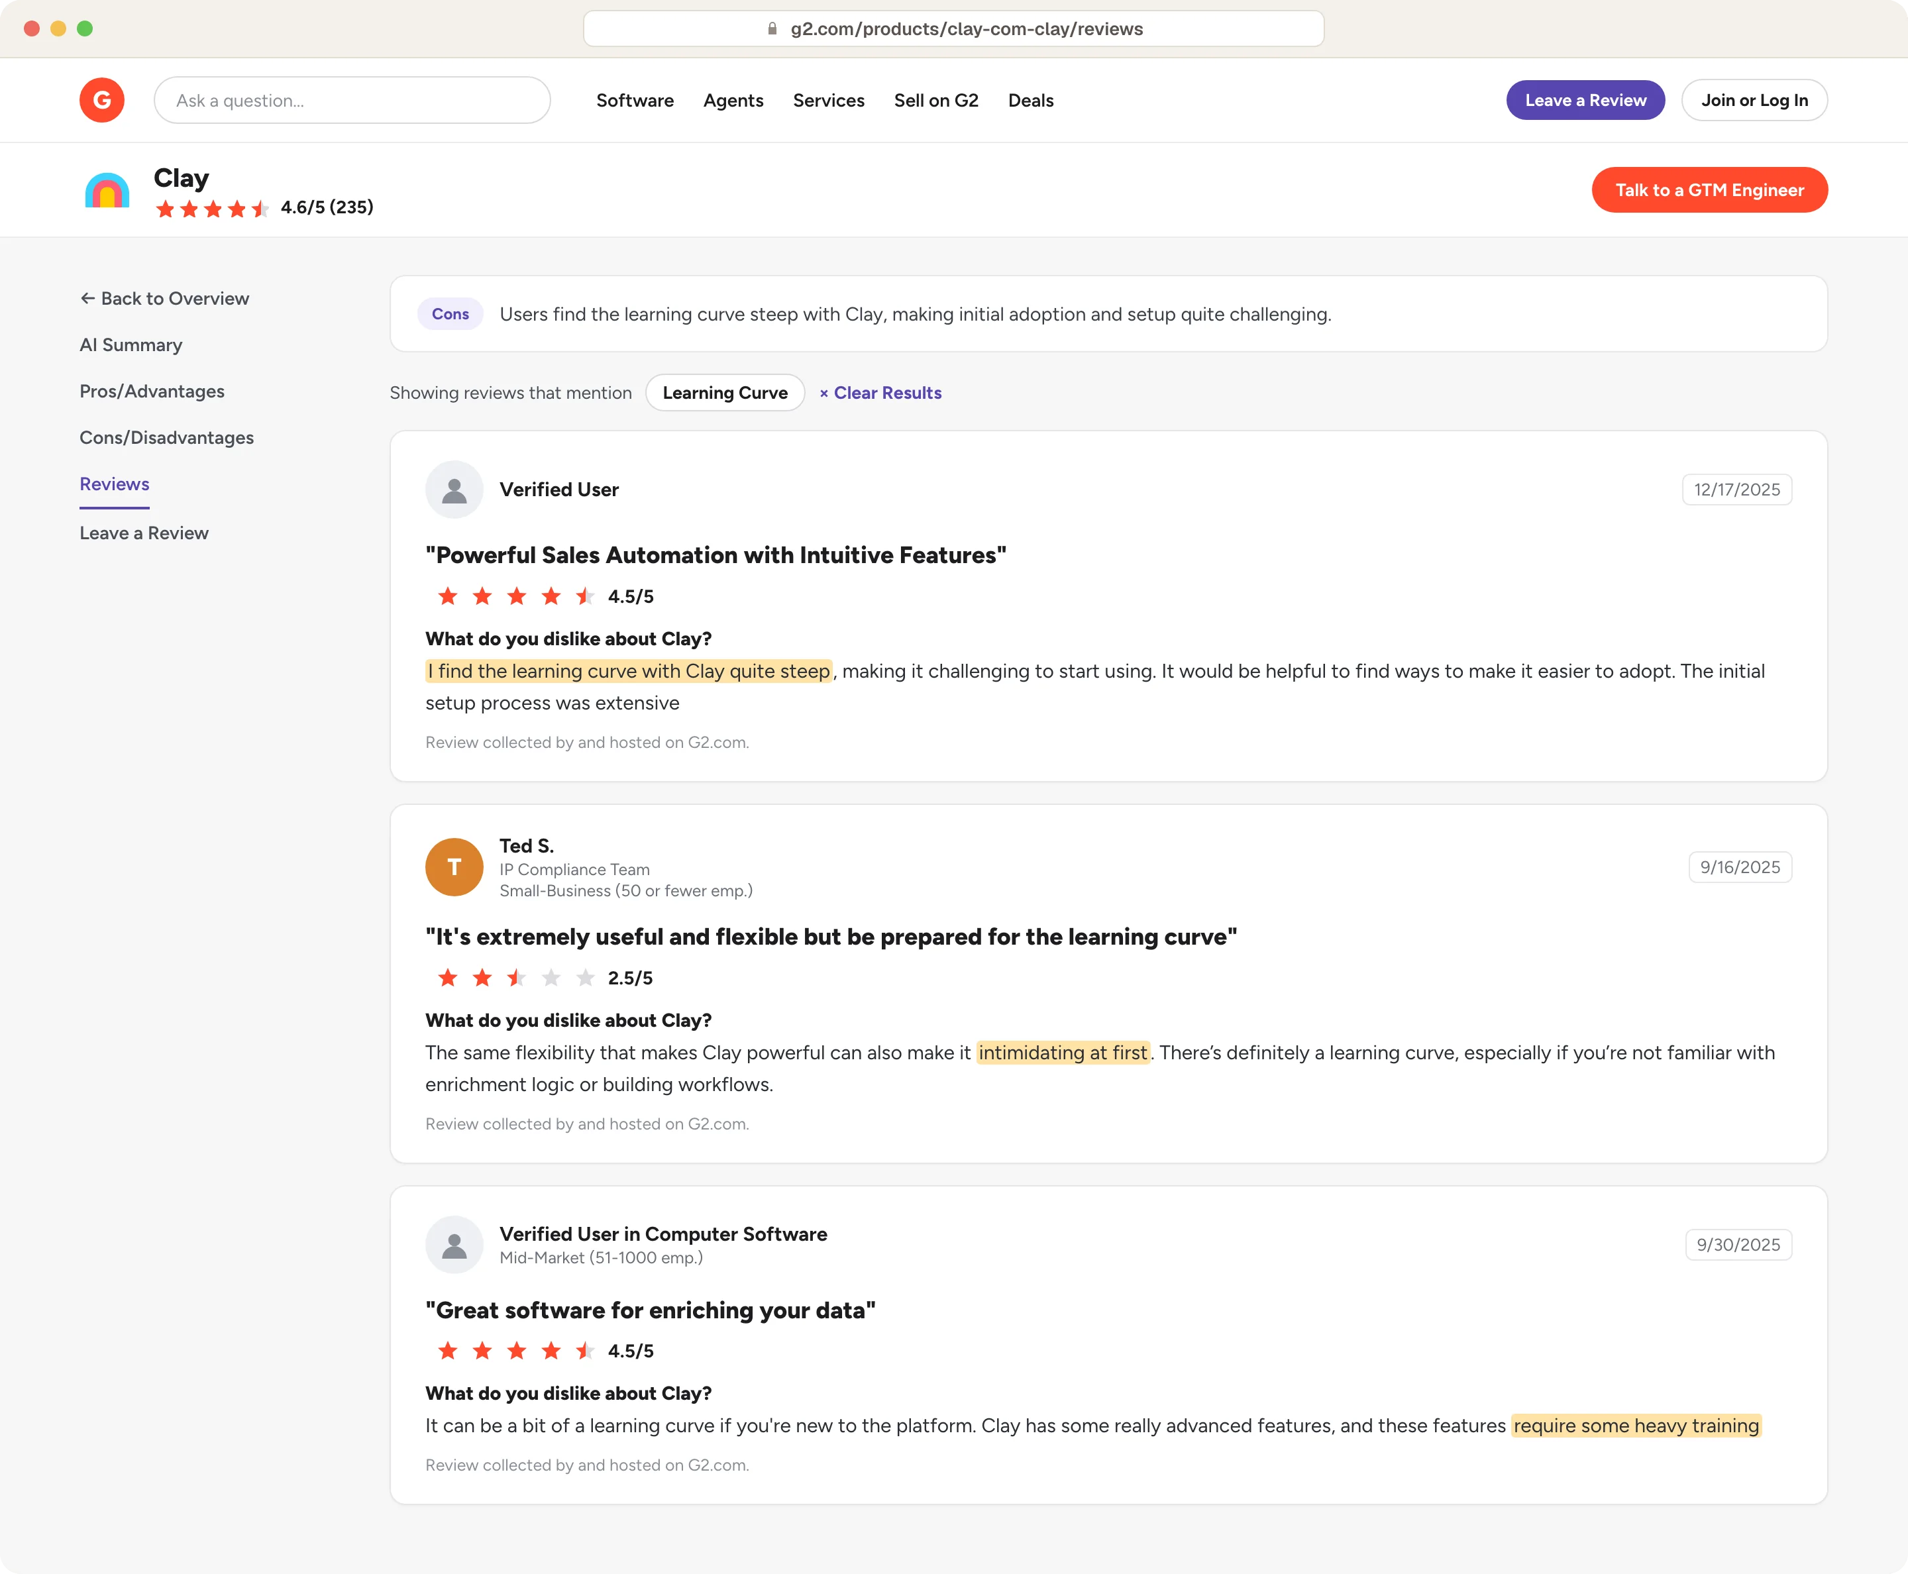
Task: Click reviewer name Ted S.
Action: (526, 845)
